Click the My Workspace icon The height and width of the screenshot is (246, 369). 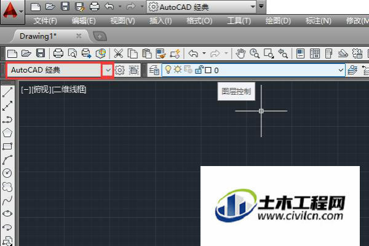[134, 70]
